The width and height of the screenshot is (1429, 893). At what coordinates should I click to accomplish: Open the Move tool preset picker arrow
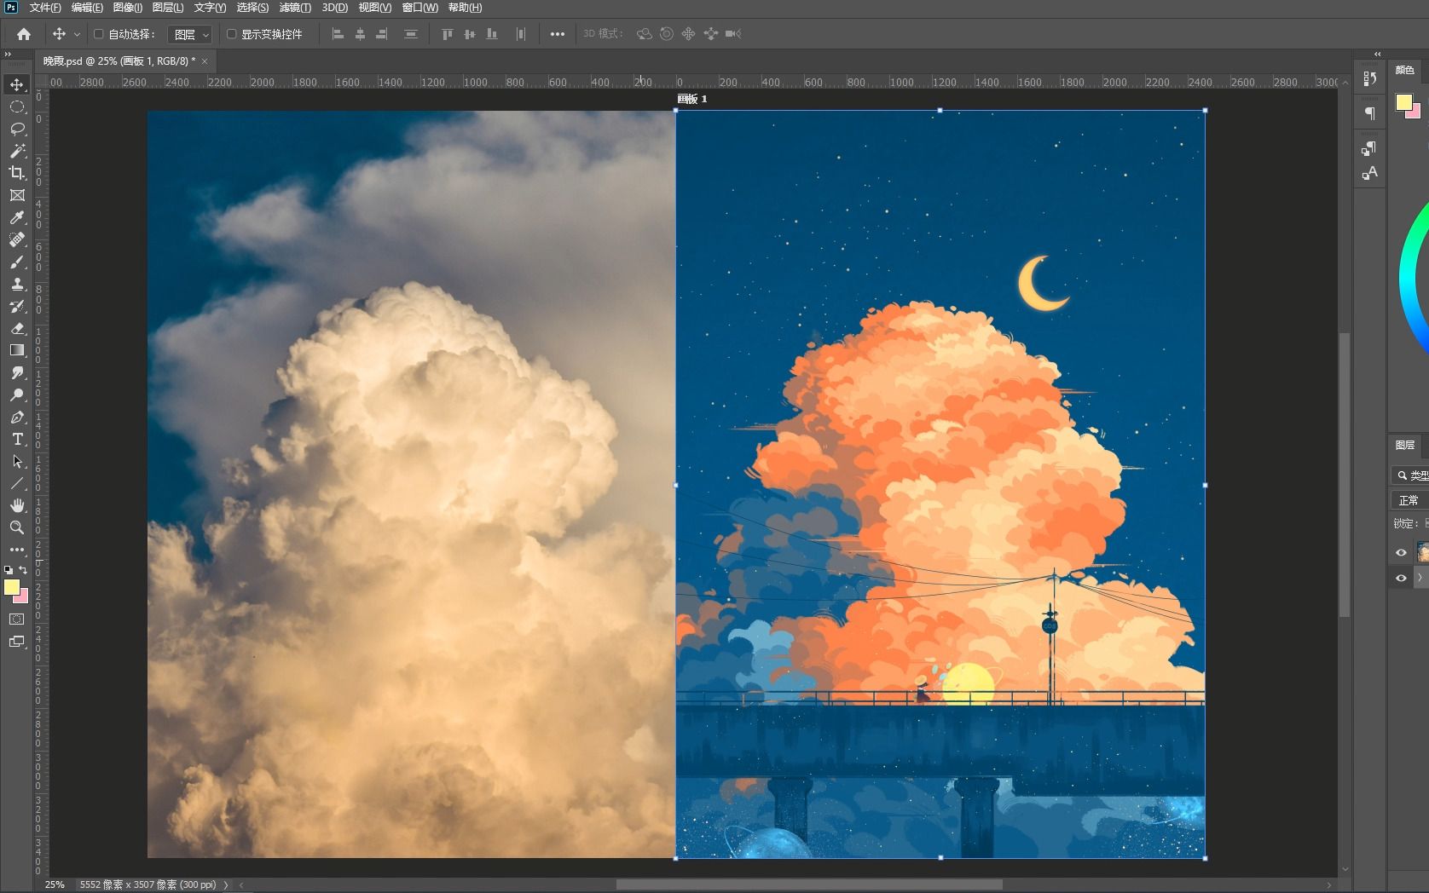[x=77, y=34]
